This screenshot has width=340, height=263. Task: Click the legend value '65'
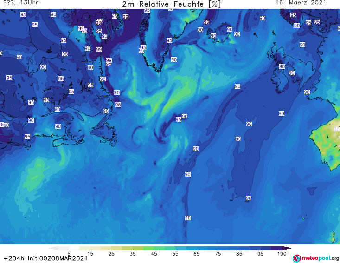197,254
